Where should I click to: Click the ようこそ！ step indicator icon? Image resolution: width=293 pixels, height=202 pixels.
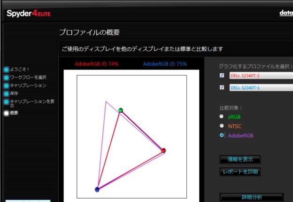(7, 70)
